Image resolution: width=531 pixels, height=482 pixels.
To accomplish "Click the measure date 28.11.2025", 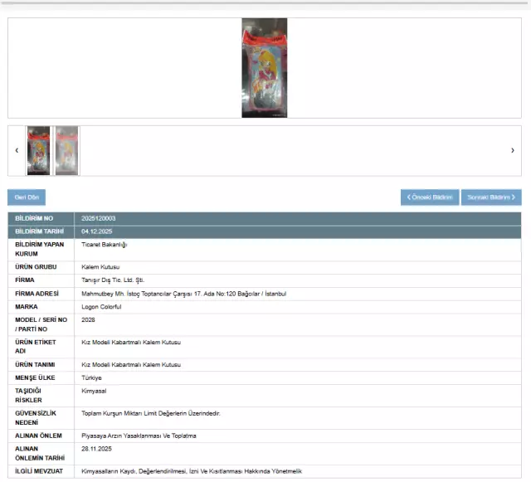I will pyautogui.click(x=96, y=449).
